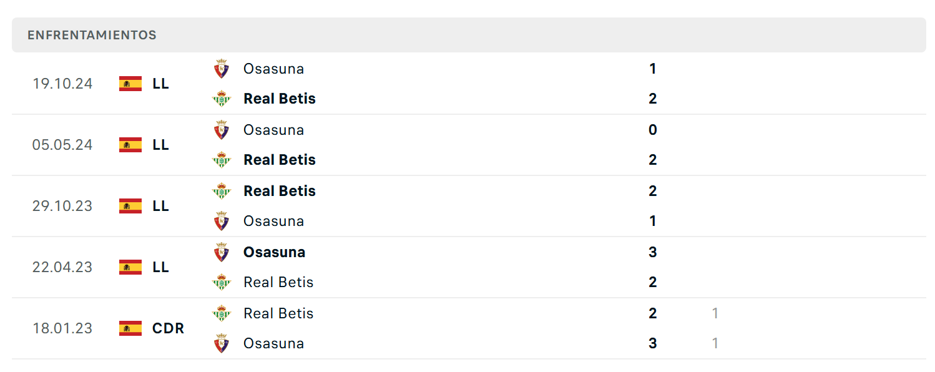The image size is (935, 372).
Task: Click Osasuna crest in 19.10.24 match
Action: 221,69
